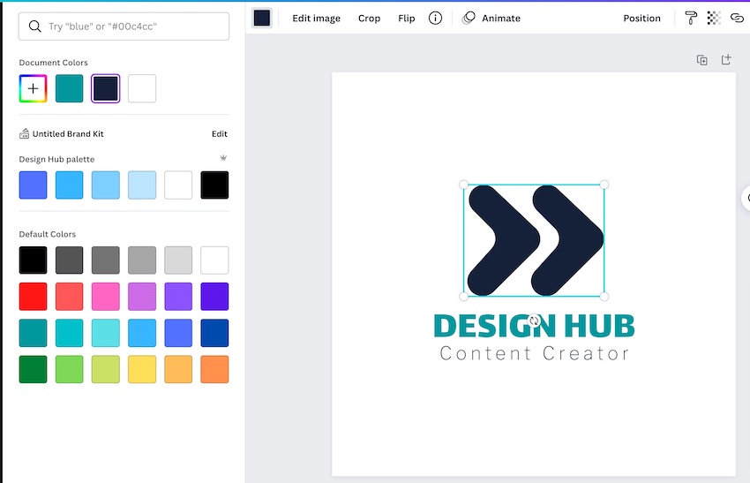Open the transparency checkerboard icon
The height and width of the screenshot is (483, 750).
click(x=714, y=19)
